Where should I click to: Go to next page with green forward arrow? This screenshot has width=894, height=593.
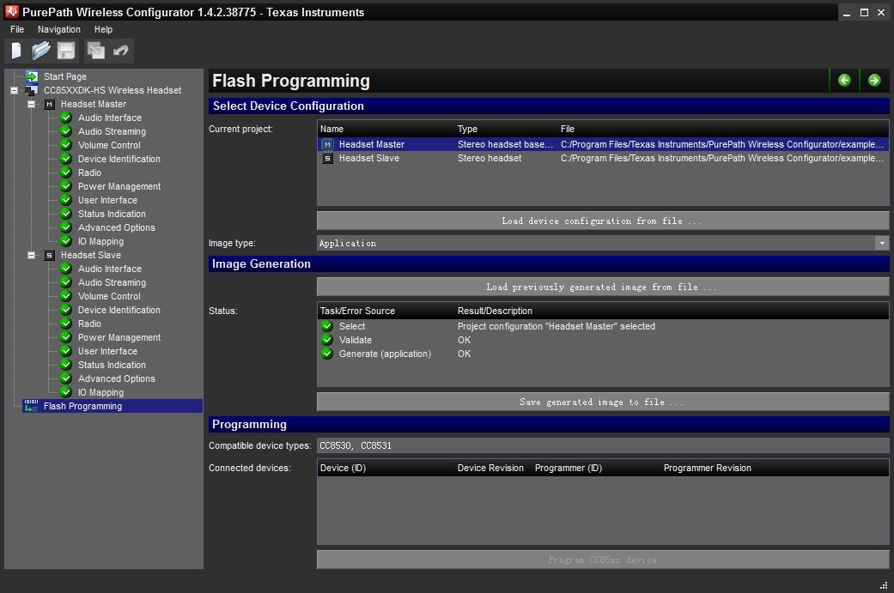point(874,81)
